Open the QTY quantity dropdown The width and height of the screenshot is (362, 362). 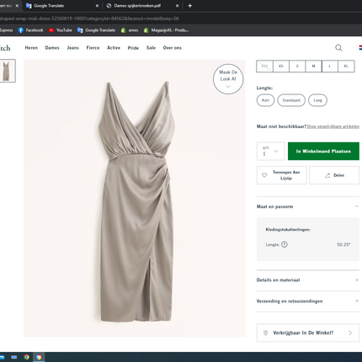coord(271,152)
